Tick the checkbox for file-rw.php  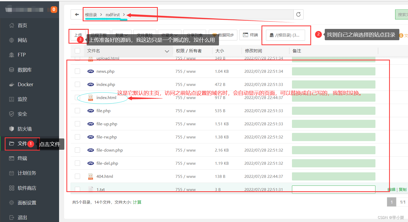[x=77, y=137]
